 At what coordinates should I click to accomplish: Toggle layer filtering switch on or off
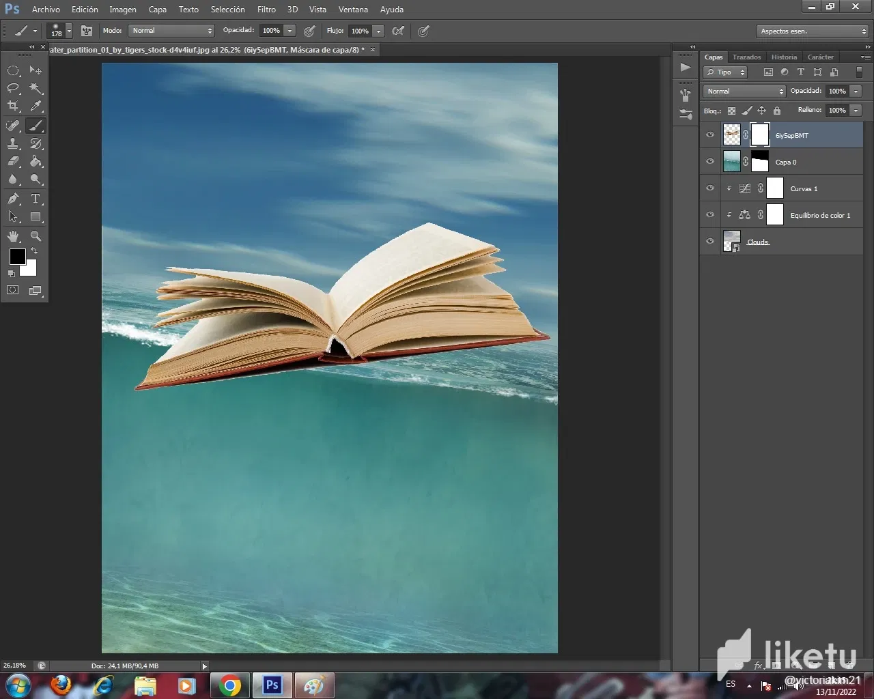point(859,72)
